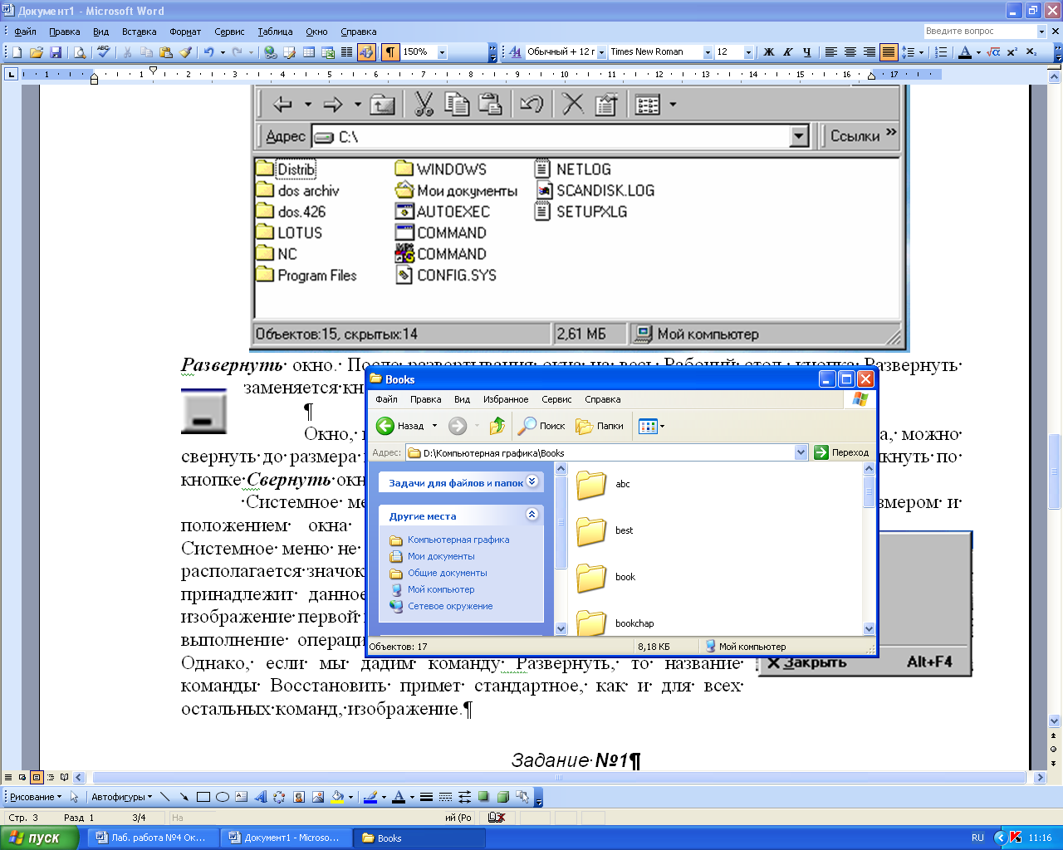Undo the last action in Word
The height and width of the screenshot is (850, 1063).
[208, 52]
